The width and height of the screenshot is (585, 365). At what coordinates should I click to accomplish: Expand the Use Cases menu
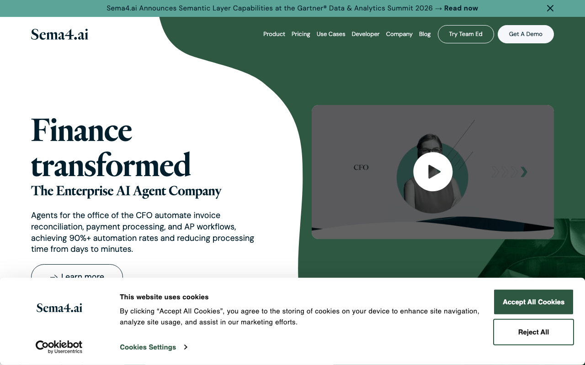330,34
